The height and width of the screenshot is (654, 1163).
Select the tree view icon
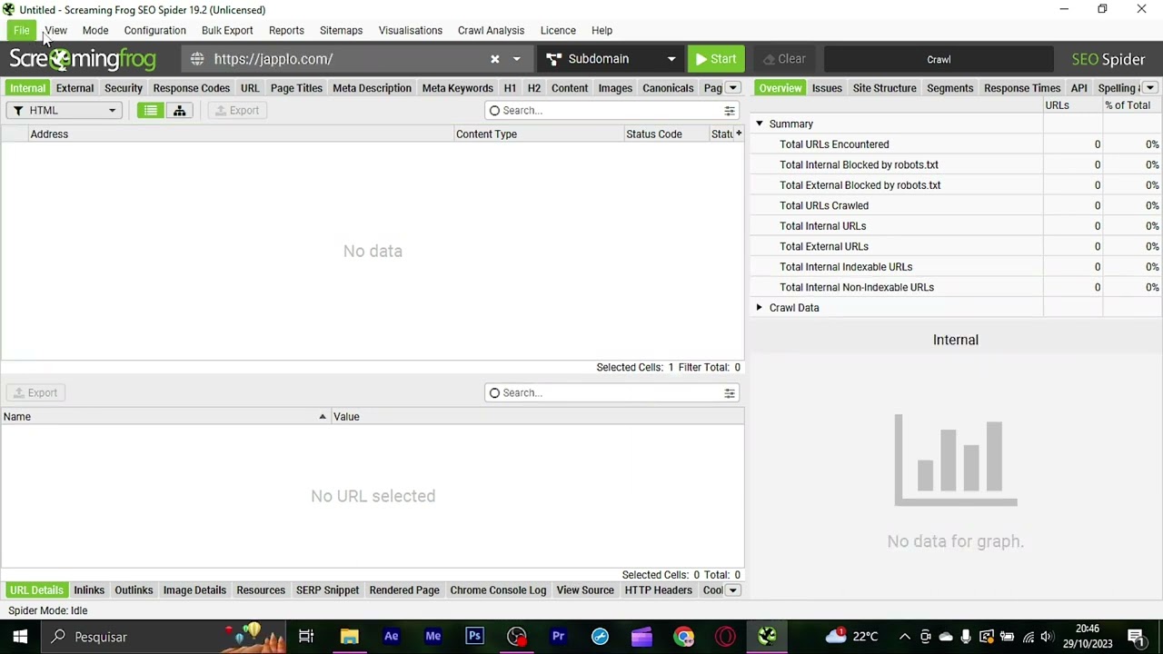[179, 111]
